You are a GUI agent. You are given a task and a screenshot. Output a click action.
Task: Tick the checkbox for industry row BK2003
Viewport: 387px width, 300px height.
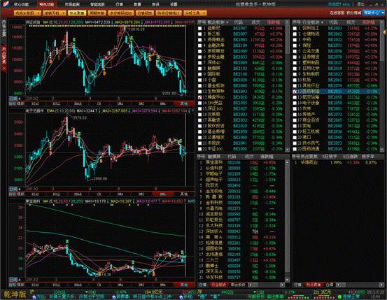(295, 29)
